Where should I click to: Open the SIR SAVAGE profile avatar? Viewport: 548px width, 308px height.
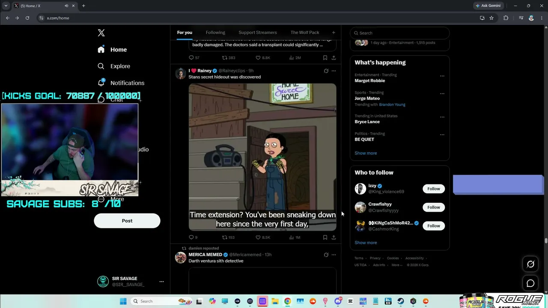click(103, 281)
